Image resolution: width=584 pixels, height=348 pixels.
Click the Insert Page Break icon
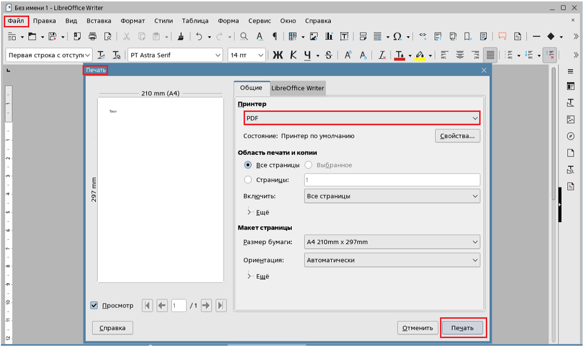coord(363,36)
